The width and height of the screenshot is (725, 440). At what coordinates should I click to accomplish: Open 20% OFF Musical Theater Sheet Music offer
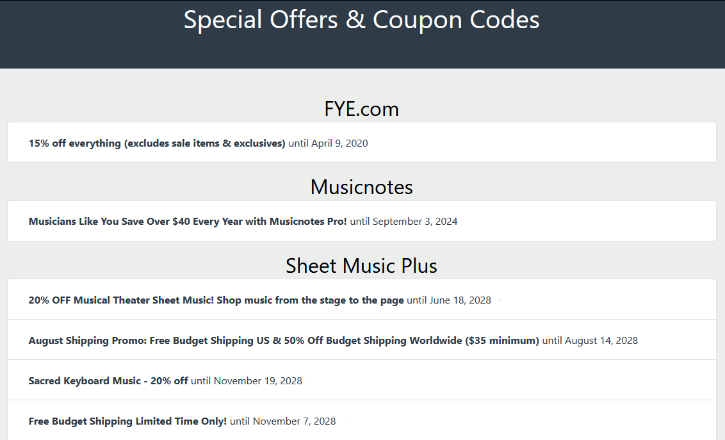click(216, 300)
